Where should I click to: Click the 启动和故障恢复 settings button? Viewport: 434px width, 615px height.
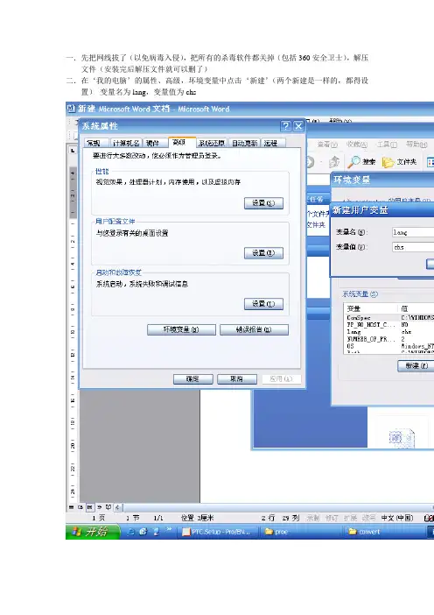click(263, 304)
